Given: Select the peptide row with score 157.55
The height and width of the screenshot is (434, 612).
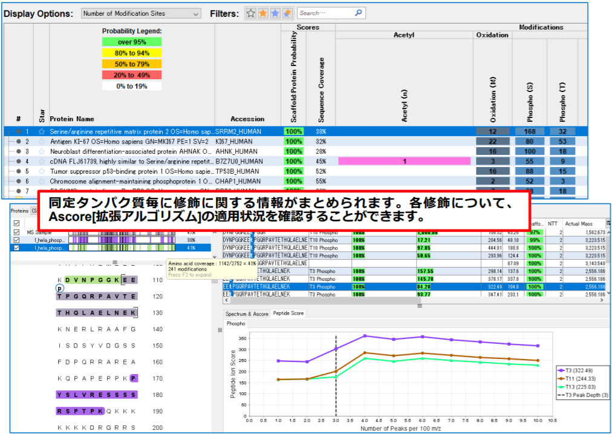Looking at the screenshot, I should click(414, 271).
